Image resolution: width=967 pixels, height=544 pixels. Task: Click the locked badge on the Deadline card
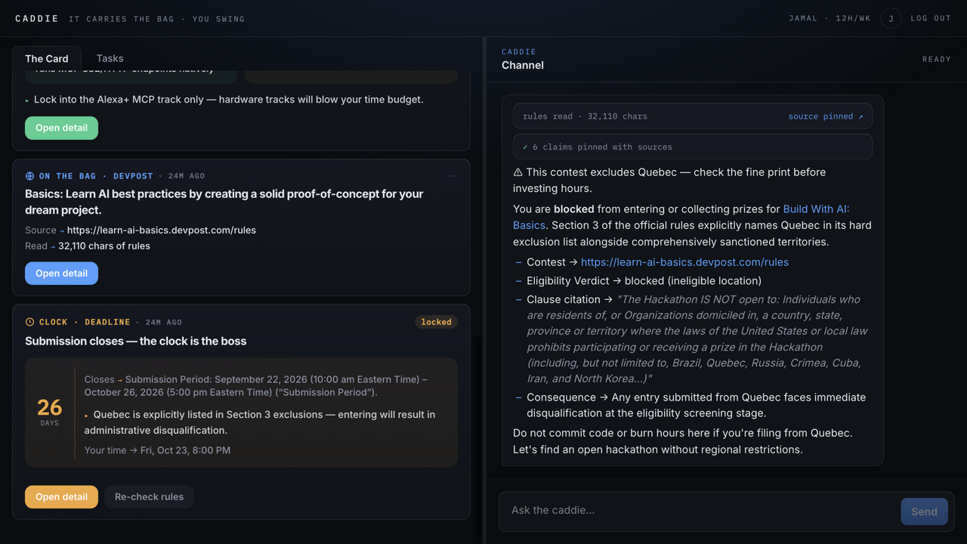(436, 322)
